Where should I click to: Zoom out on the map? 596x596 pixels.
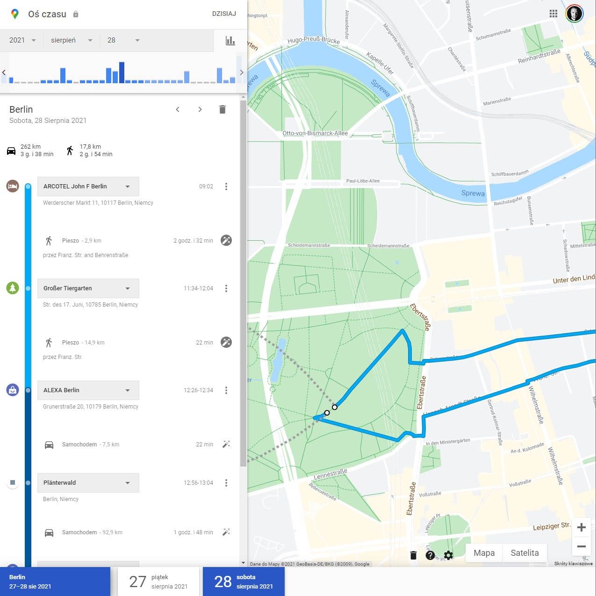point(582,546)
